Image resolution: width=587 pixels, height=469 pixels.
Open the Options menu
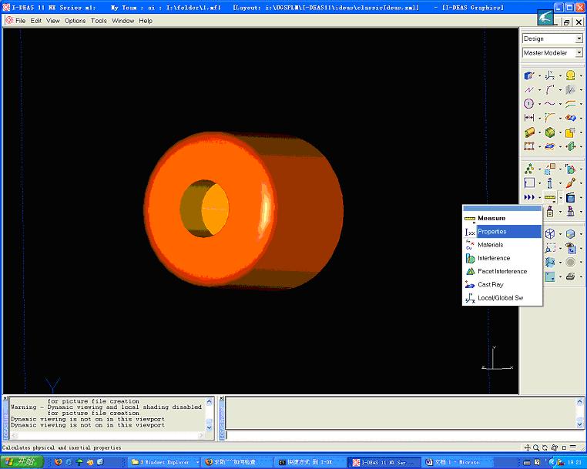(x=75, y=21)
